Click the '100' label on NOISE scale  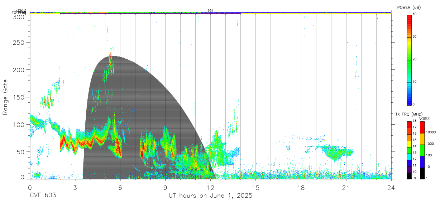click(x=429, y=155)
